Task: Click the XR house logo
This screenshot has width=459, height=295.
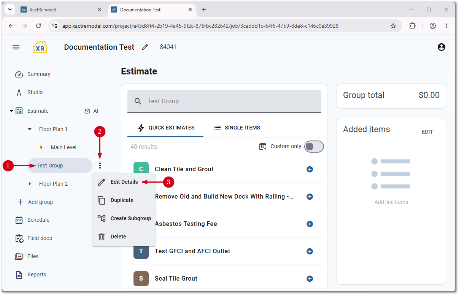Action: tap(40, 47)
